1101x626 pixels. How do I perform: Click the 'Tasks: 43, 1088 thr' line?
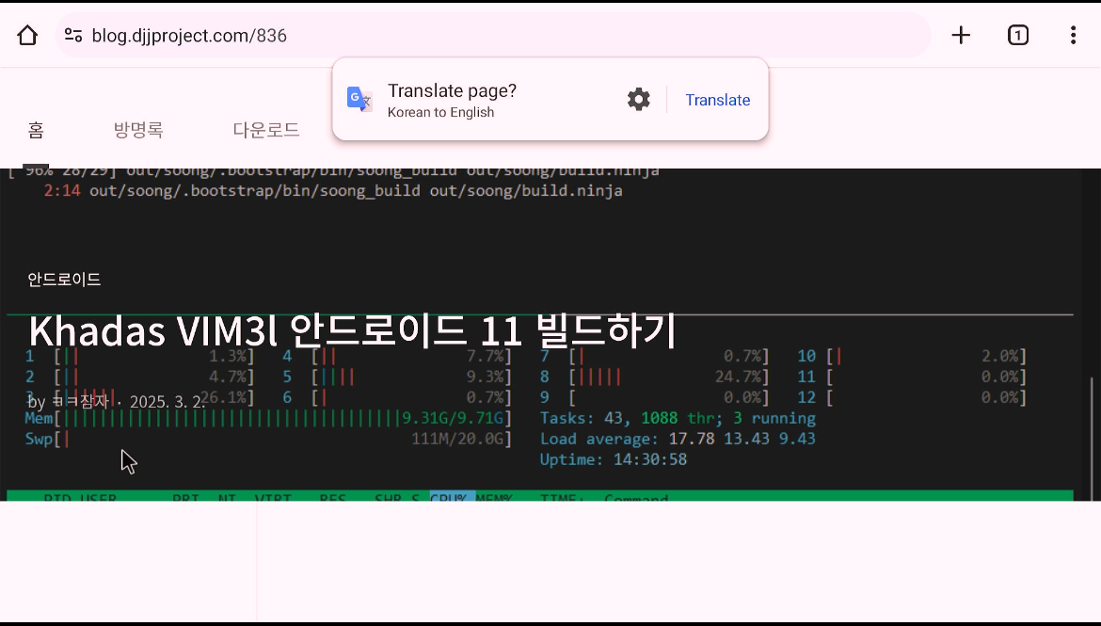[678, 419]
